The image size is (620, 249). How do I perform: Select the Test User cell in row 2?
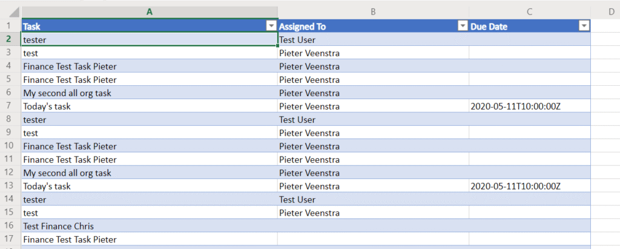[x=373, y=39]
